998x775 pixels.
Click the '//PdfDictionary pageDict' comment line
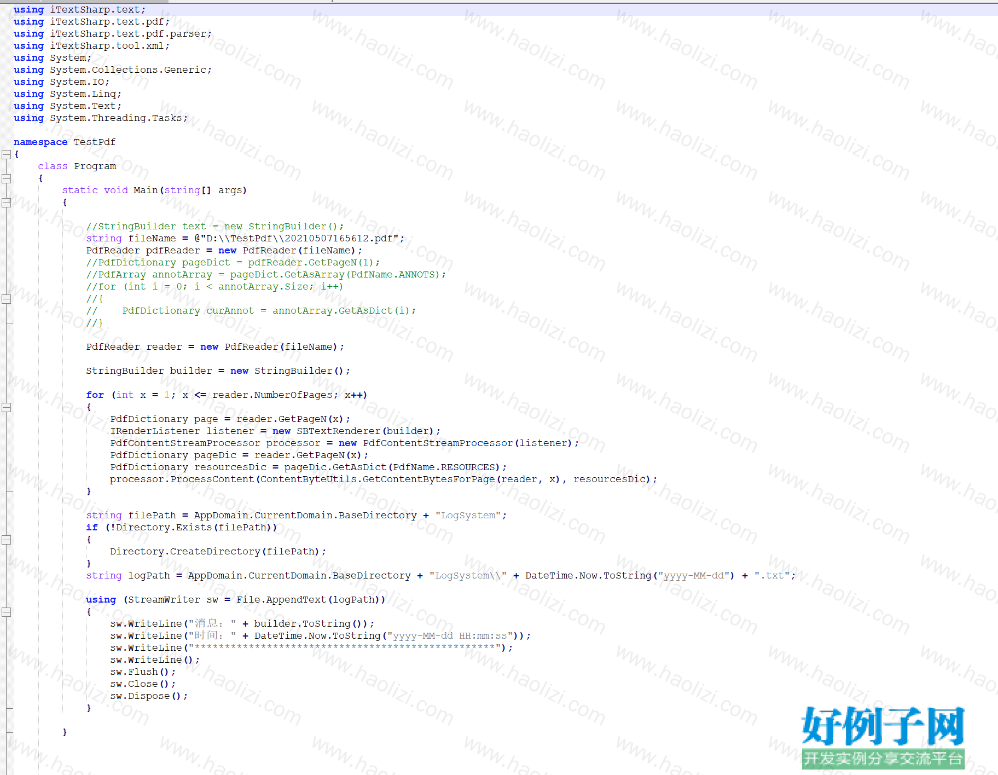coord(233,263)
